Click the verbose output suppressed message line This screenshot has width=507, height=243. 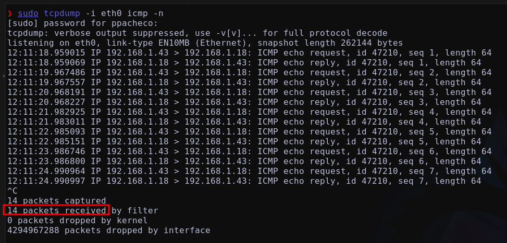197,33
